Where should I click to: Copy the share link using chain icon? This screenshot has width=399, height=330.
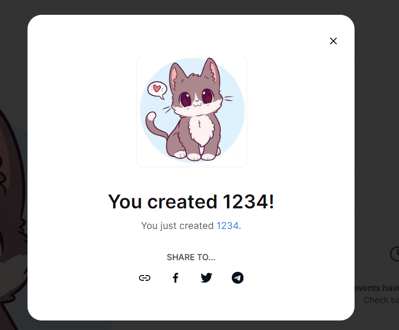click(144, 278)
